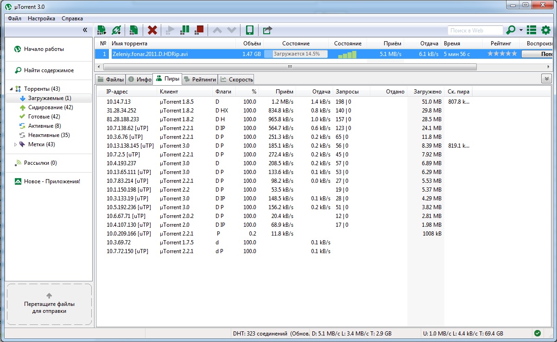Open Preferences via the gear icon
This screenshot has width=557, height=342.
[x=546, y=30]
